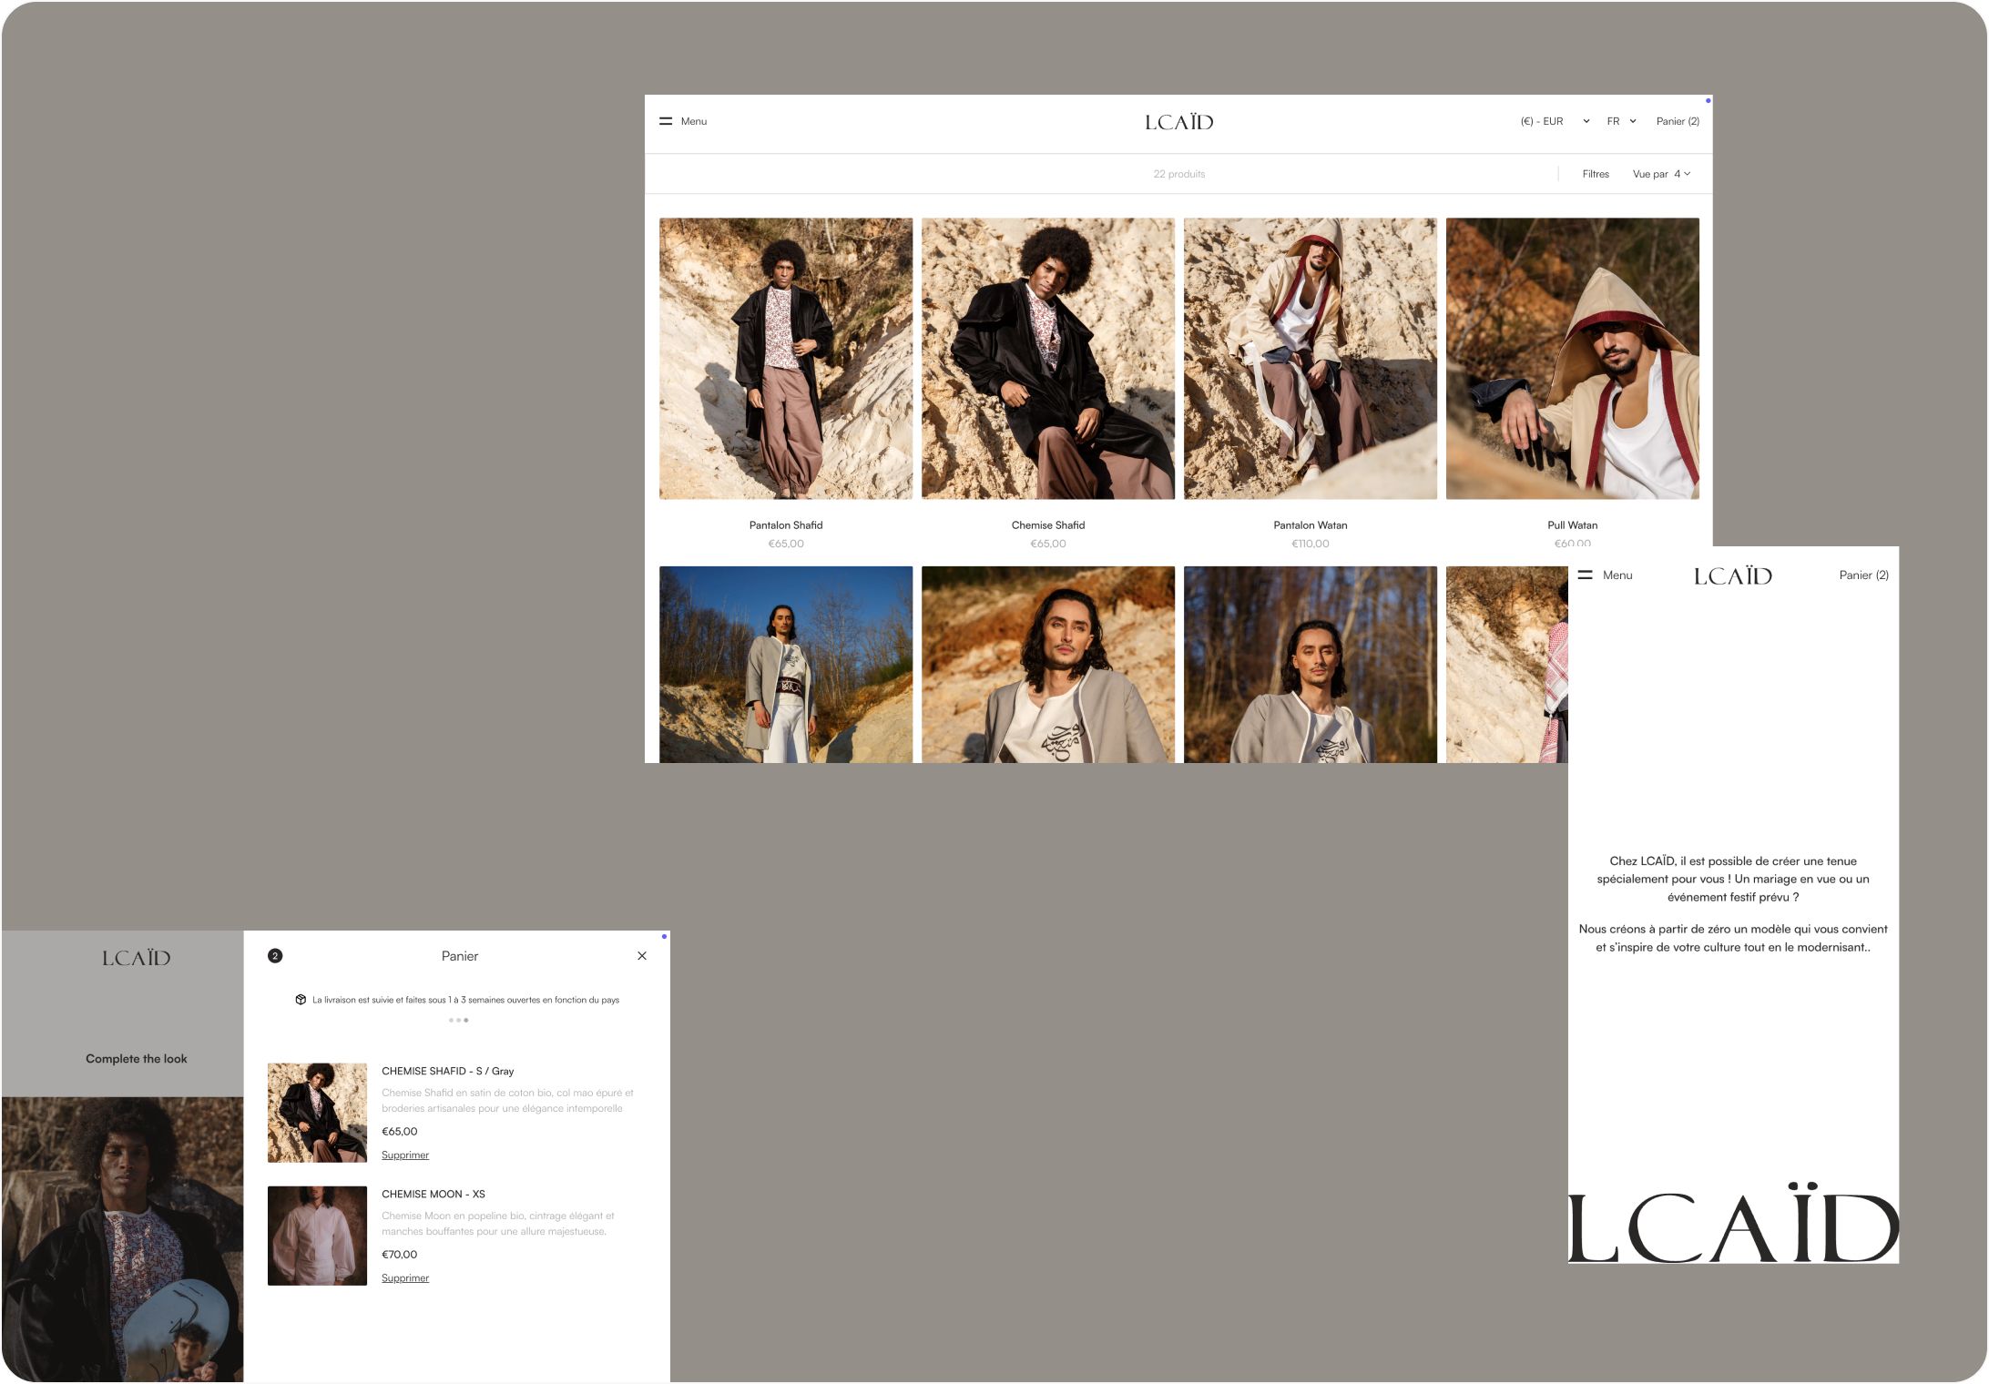Click the LCAÏD logo beside cart drawer
1989x1384 pixels.
point(137,958)
